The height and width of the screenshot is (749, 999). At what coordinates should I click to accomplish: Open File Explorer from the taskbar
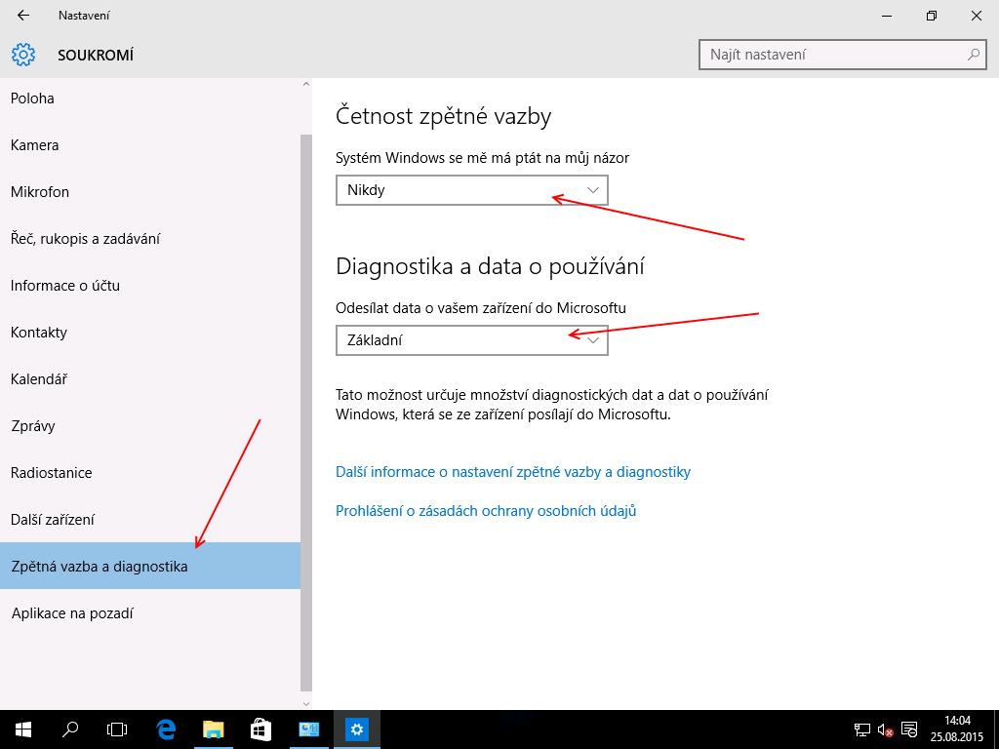[213, 729]
